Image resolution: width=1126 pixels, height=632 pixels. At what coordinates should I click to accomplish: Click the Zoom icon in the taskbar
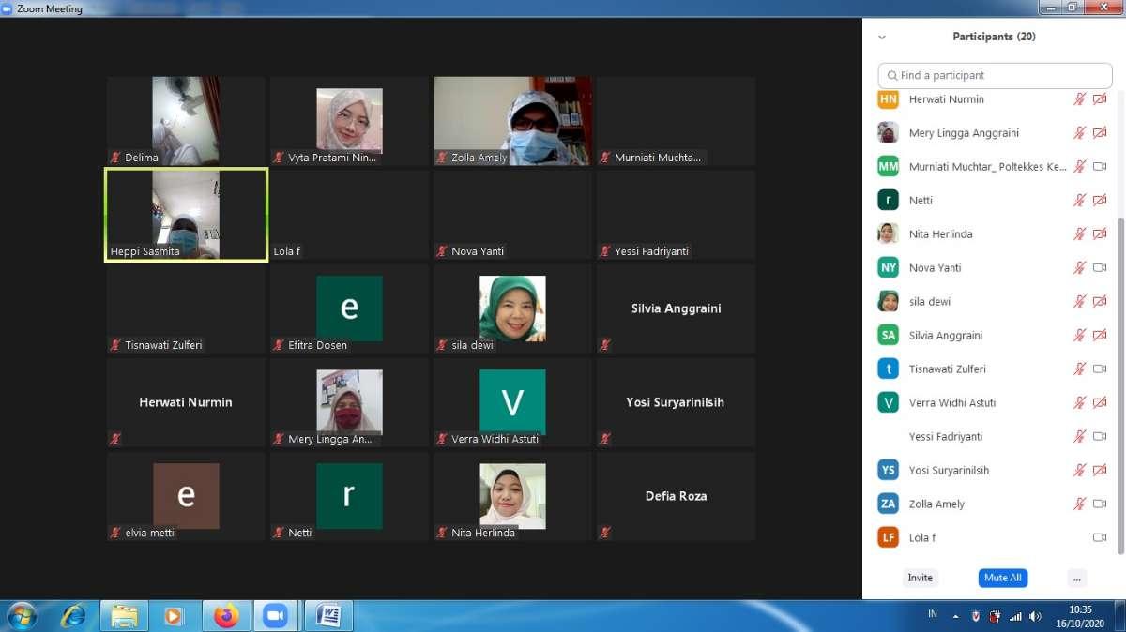pos(275,616)
